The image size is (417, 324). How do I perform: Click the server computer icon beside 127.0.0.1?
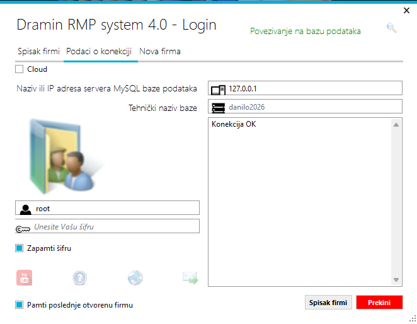(218, 90)
